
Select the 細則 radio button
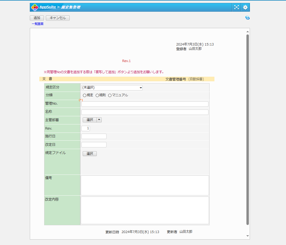97,95
